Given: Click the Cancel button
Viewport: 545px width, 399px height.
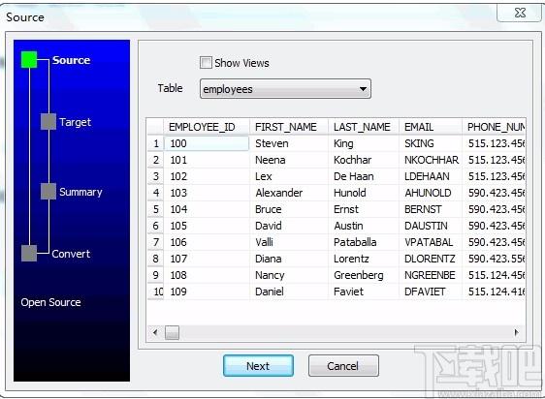Looking at the screenshot, I should [343, 366].
